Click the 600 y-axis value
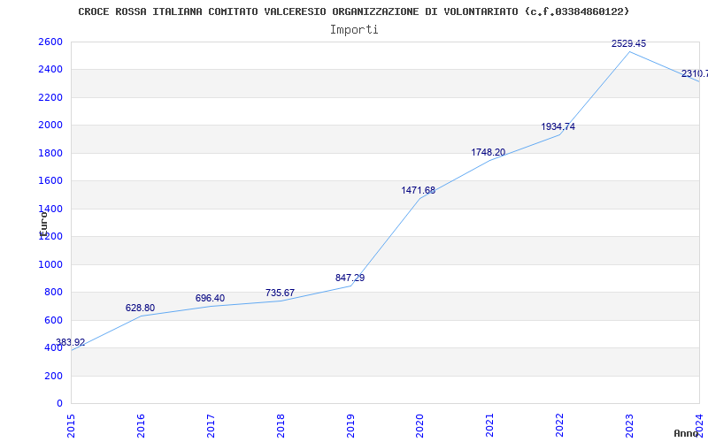The height and width of the screenshot is (442, 708). tap(54, 320)
